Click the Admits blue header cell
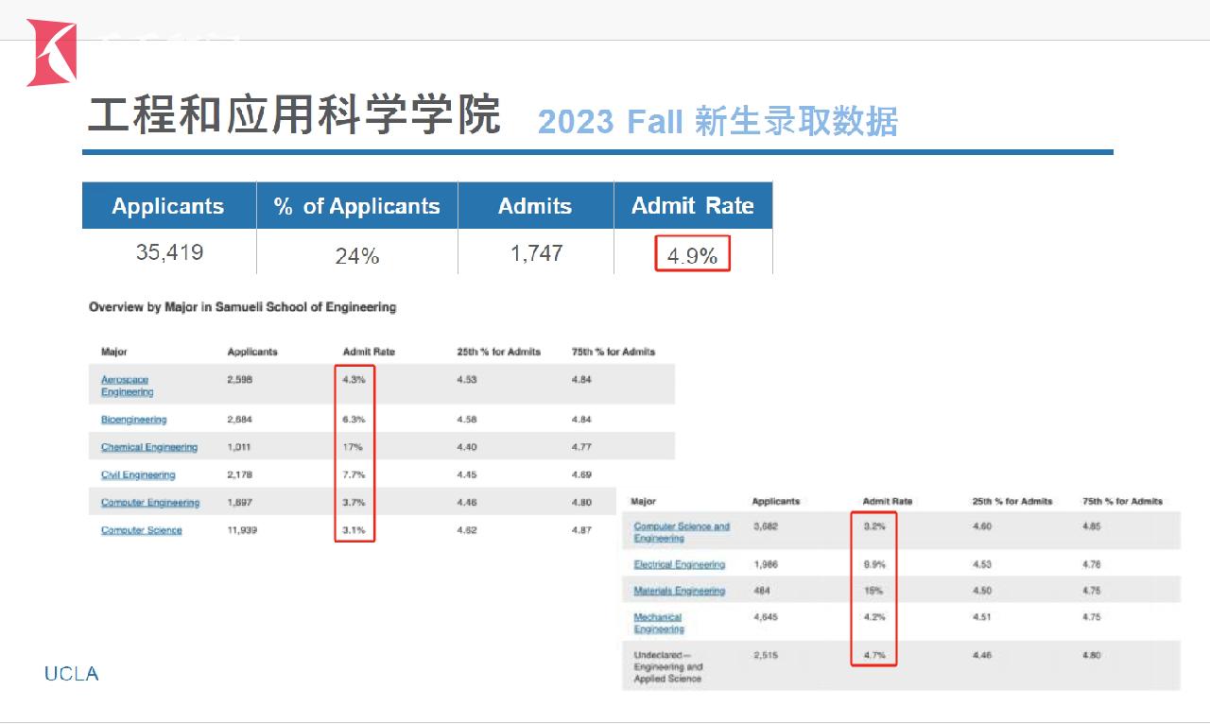This screenshot has width=1210, height=724. pos(535,206)
